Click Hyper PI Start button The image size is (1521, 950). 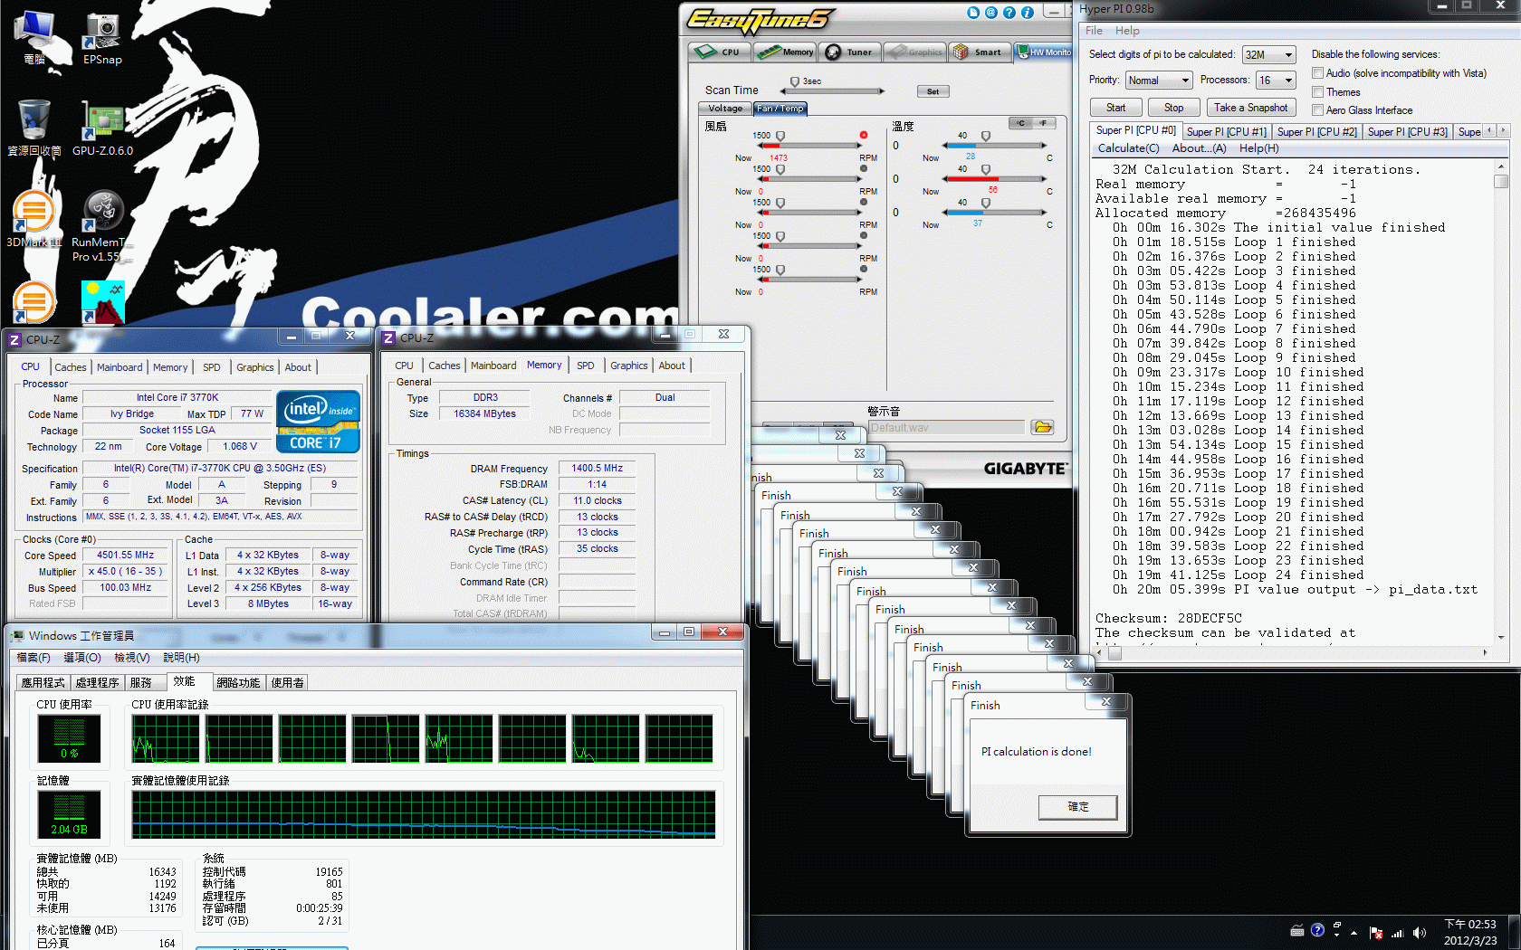[x=1115, y=108]
